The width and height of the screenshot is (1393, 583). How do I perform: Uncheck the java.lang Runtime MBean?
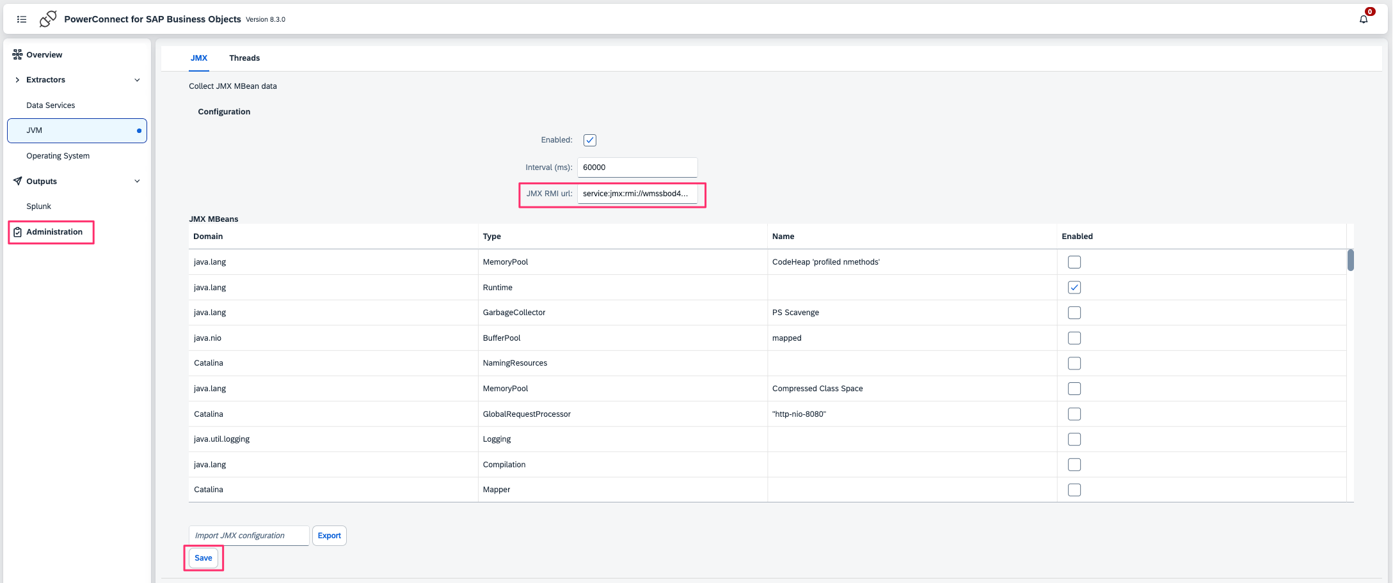pyautogui.click(x=1074, y=288)
